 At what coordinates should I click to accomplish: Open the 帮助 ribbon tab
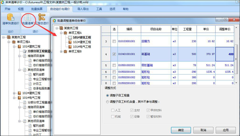(x=126, y=9)
